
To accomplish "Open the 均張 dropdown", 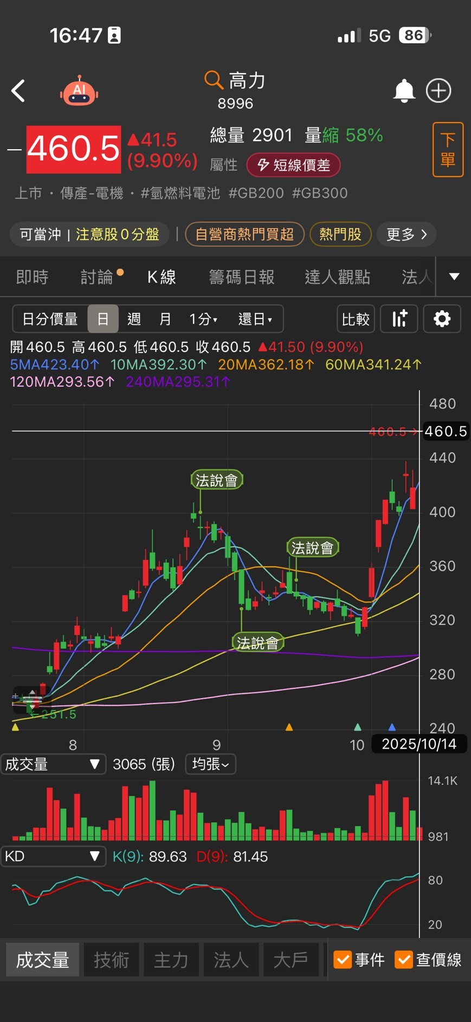I will pyautogui.click(x=211, y=764).
